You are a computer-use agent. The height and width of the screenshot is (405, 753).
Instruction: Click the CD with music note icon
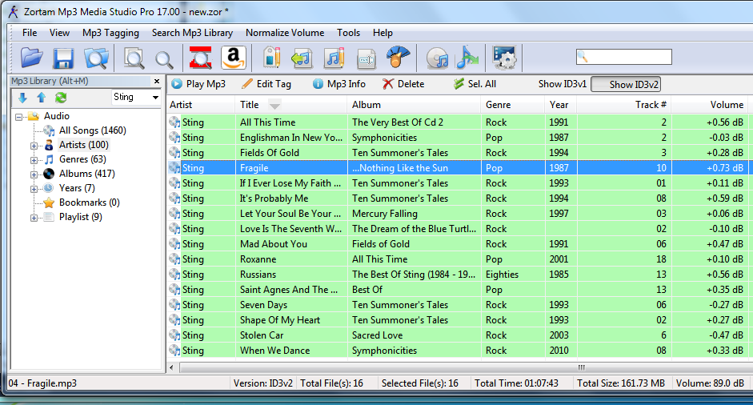(437, 58)
